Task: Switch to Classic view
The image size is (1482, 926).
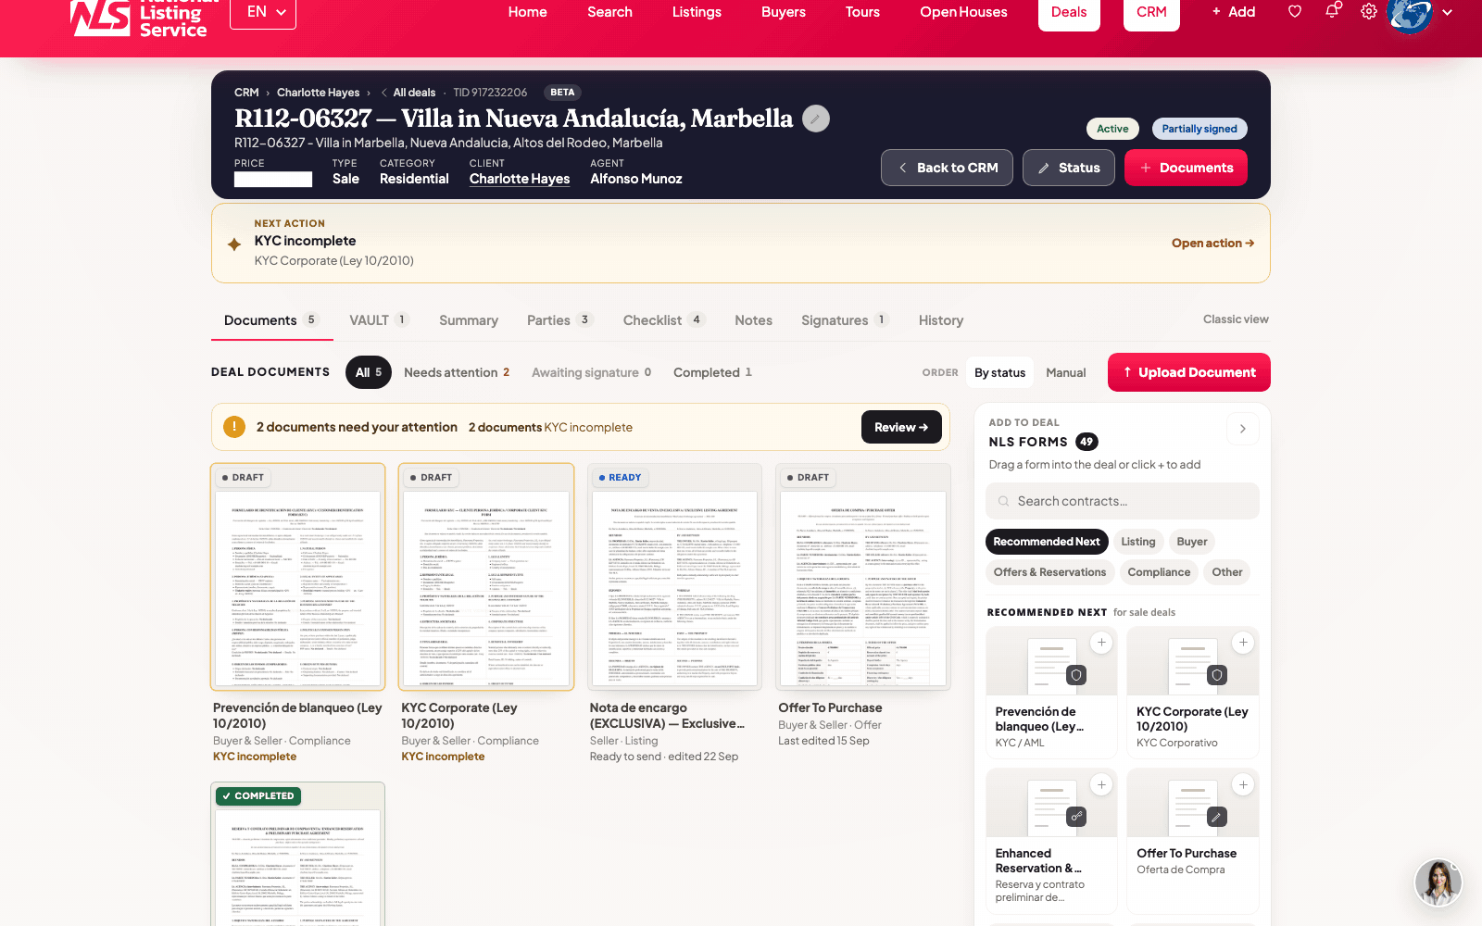Action: pos(1236,319)
